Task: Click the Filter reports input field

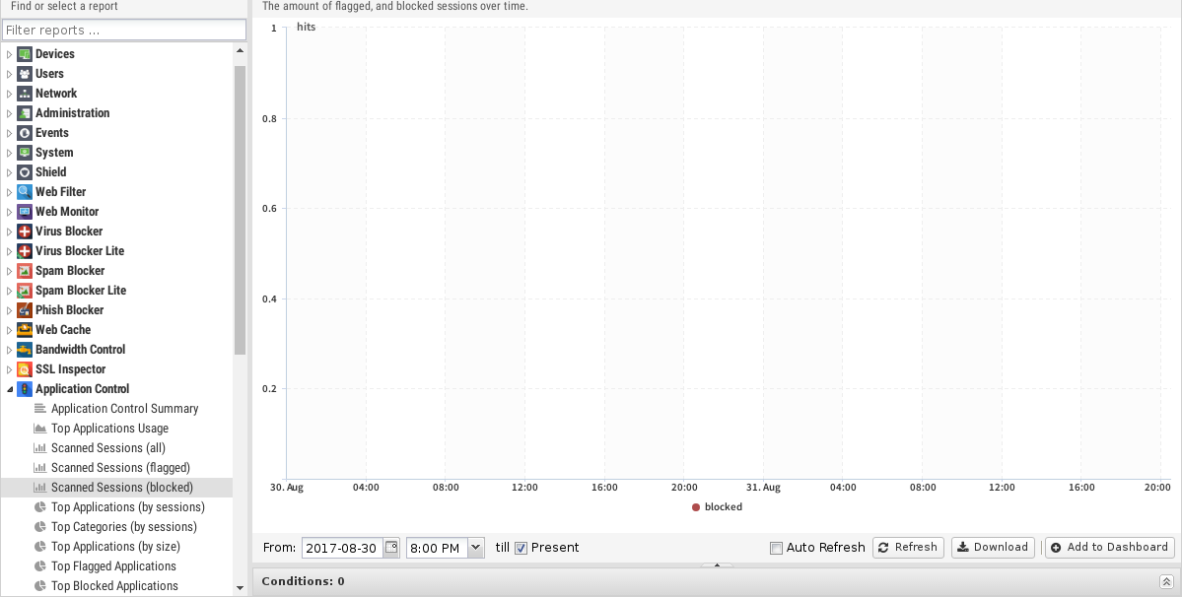Action: click(x=124, y=31)
